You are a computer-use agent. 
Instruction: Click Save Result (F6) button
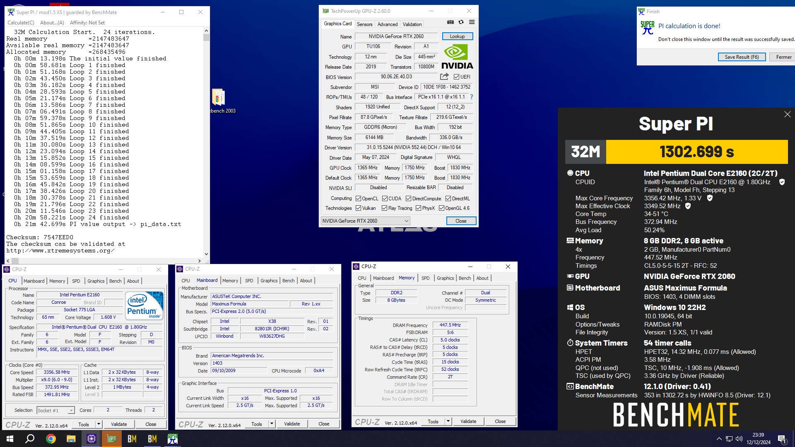(742, 57)
